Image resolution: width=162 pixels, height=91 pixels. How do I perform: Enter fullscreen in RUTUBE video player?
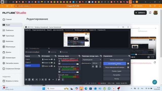[x=153, y=57]
